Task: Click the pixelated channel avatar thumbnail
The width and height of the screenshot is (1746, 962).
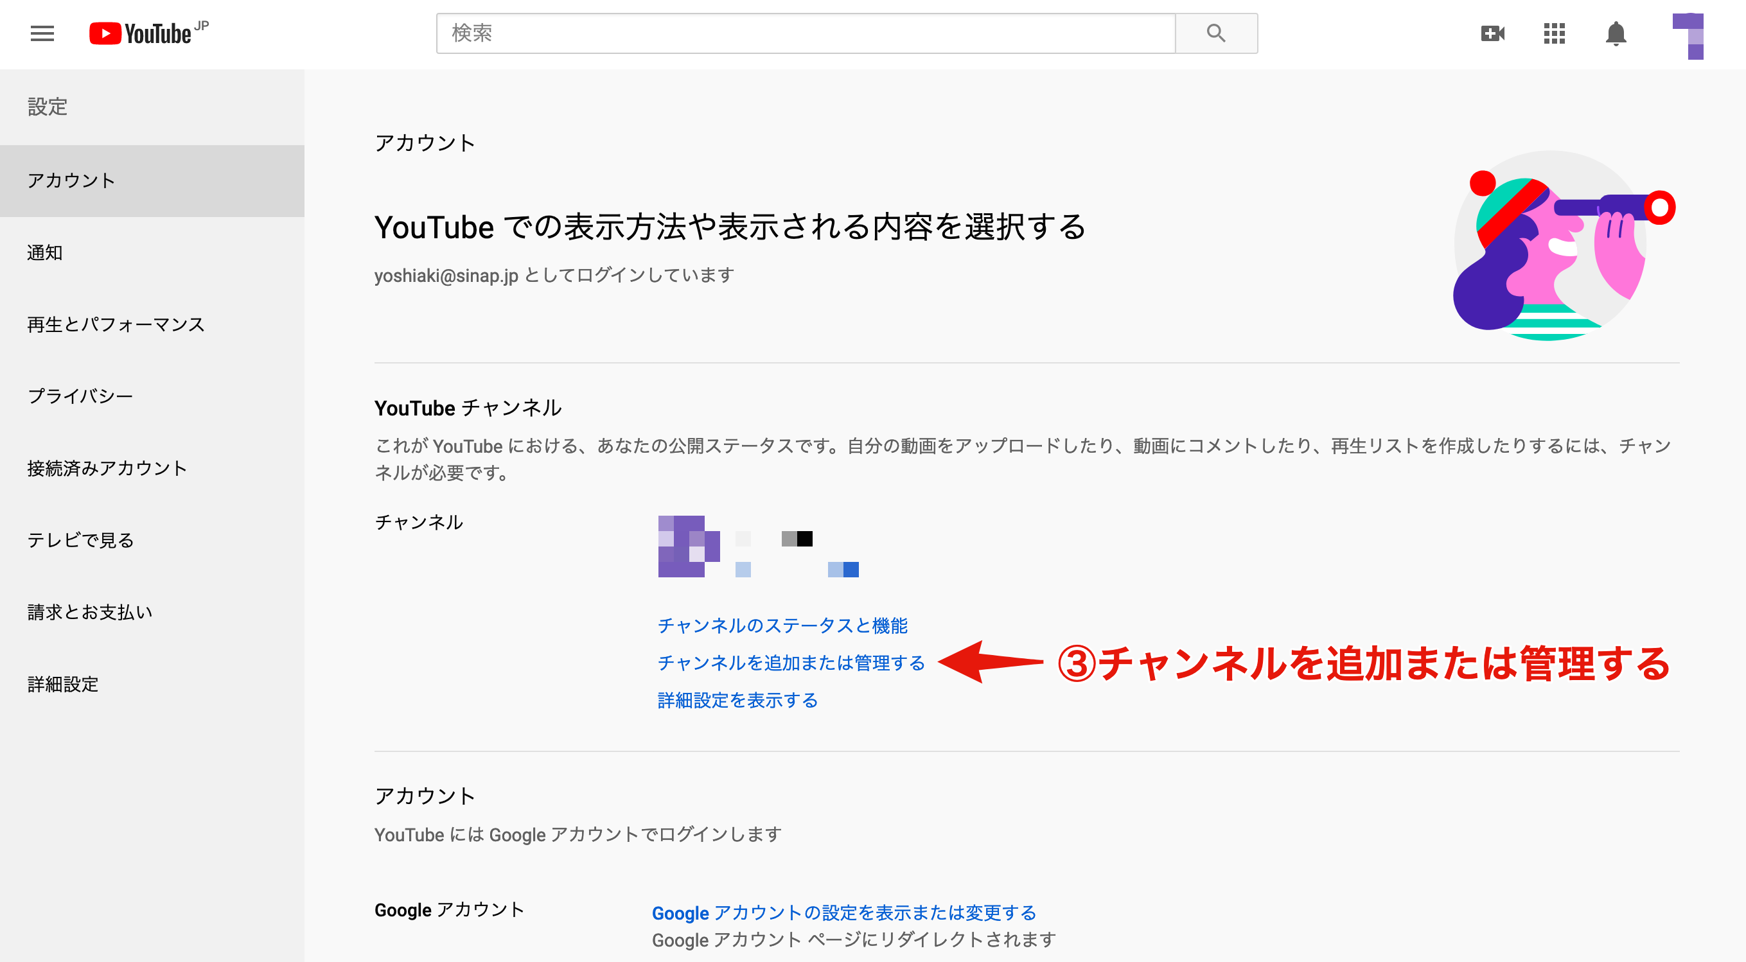Action: tap(689, 546)
